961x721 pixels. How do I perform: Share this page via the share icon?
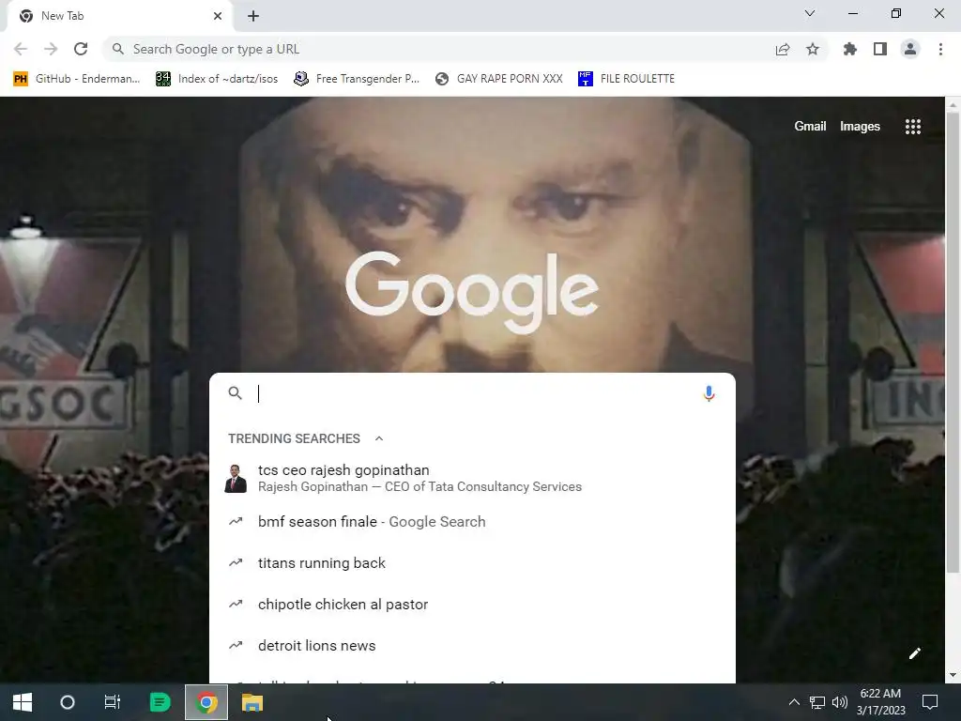[783, 49]
